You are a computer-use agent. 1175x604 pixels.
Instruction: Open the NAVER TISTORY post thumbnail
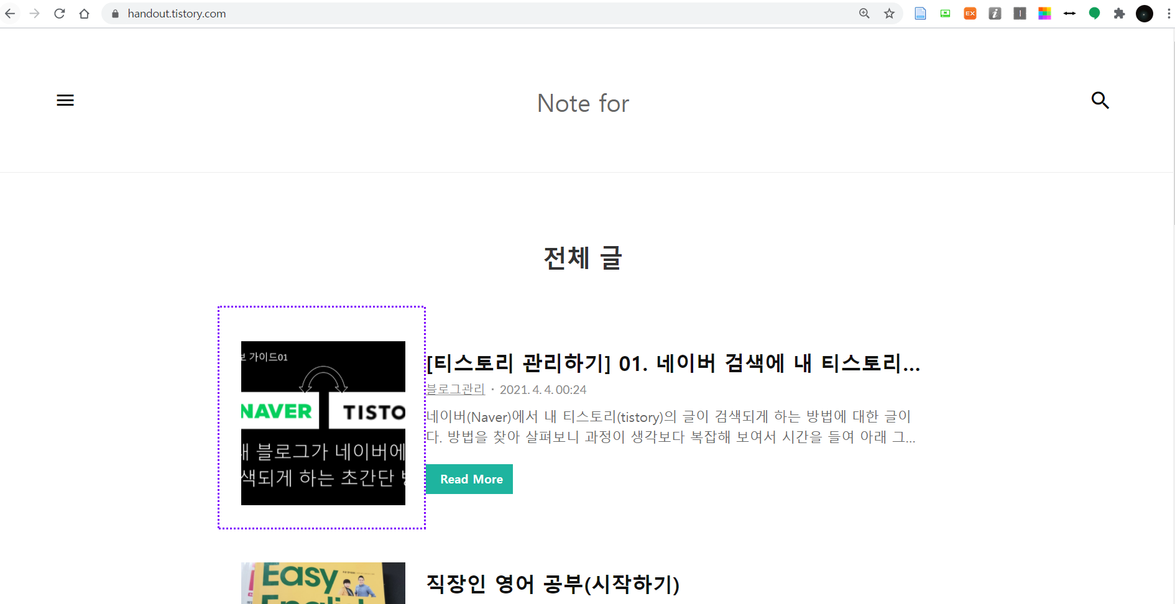323,423
